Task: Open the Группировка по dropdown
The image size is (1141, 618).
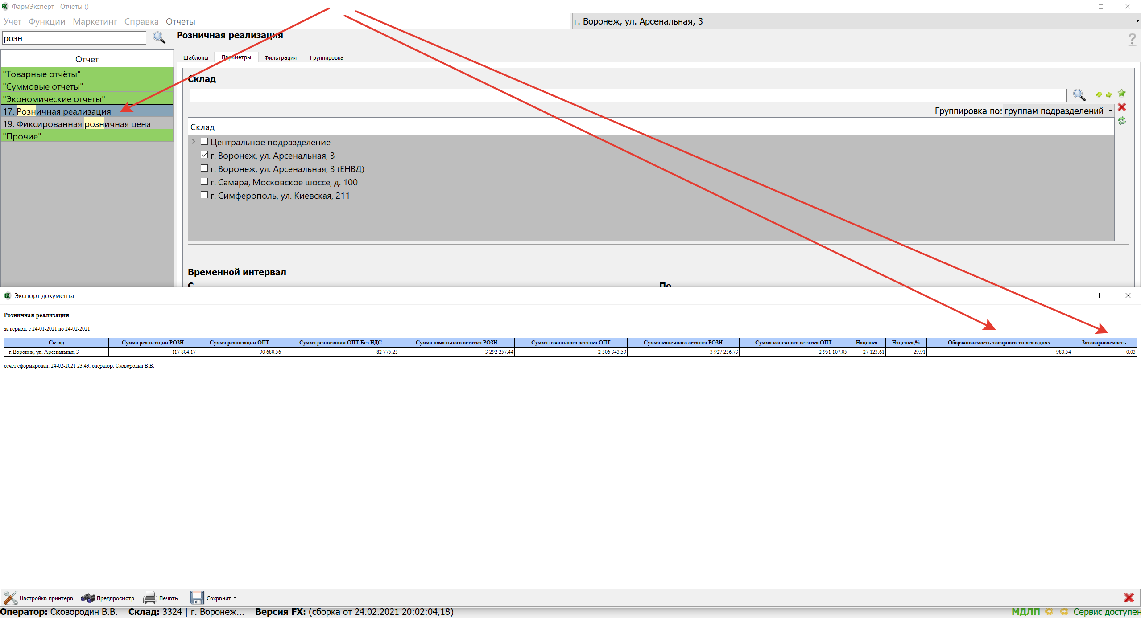Action: pyautogui.click(x=1058, y=111)
